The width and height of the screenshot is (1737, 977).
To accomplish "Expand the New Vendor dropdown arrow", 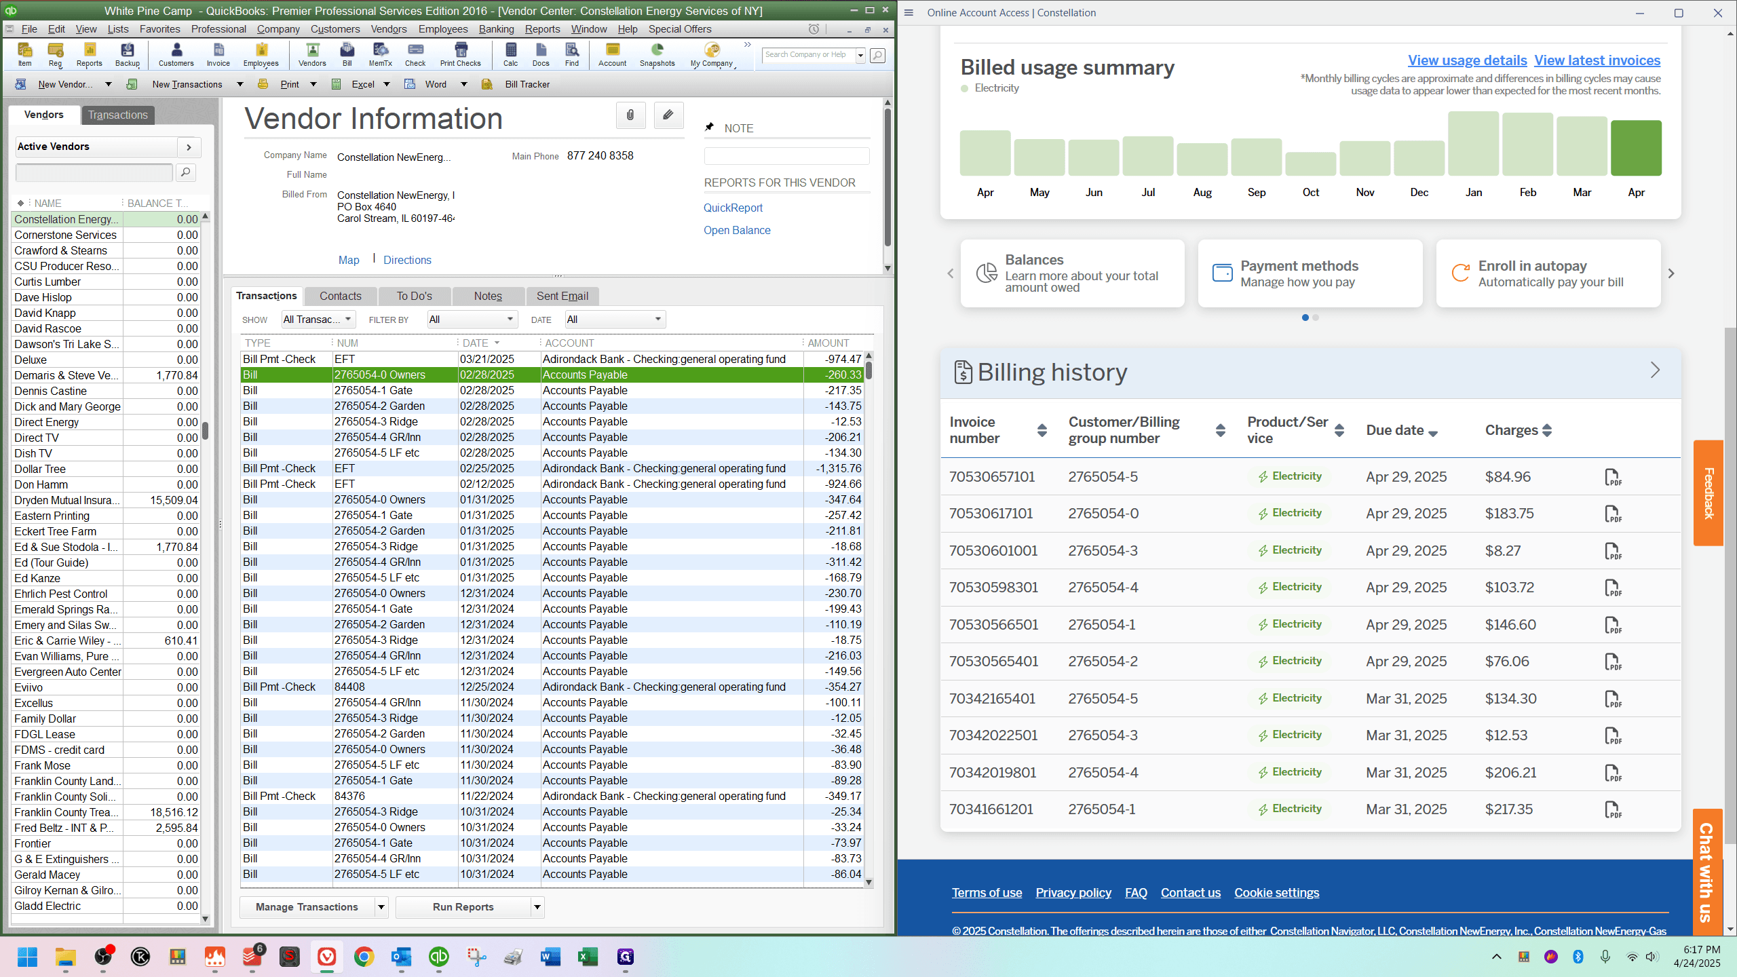I will 108,84.
